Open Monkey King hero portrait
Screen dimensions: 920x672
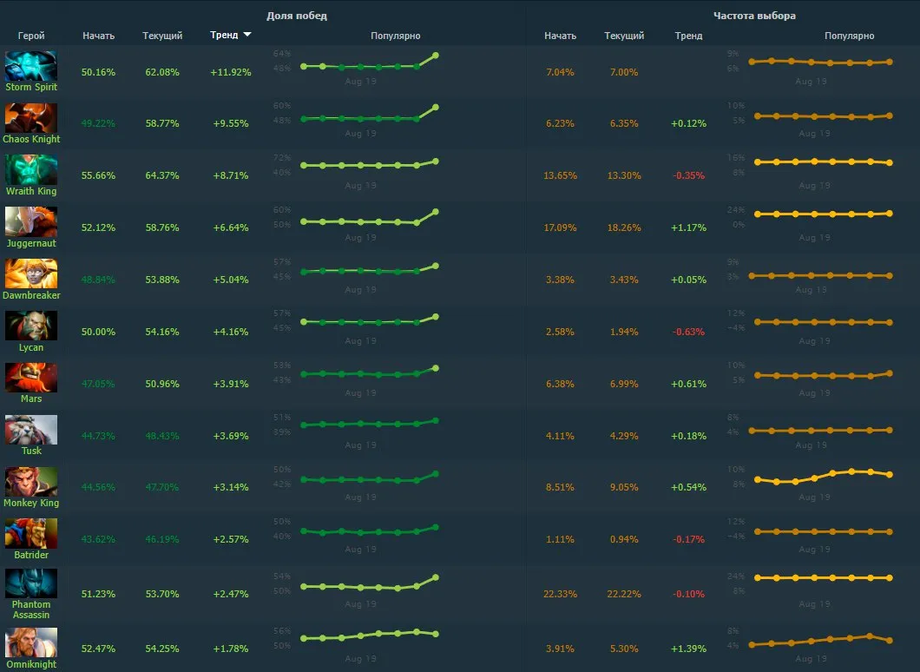pyautogui.click(x=31, y=482)
